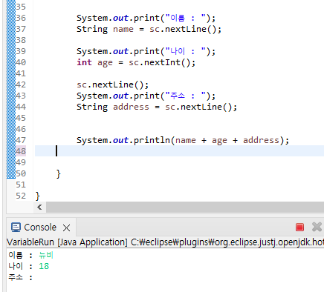Click 'sc.nextLine();' on line 42

pyautogui.click(x=113, y=84)
